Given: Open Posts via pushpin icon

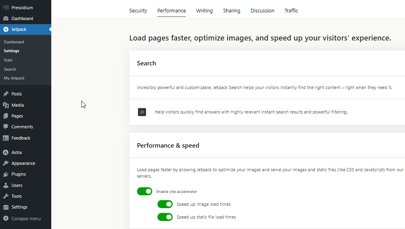Looking at the screenshot, I should pyautogui.click(x=6, y=94).
